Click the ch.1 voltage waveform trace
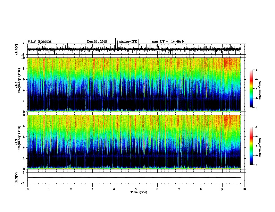Screen dimensions: 275x212 (x=134, y=50)
